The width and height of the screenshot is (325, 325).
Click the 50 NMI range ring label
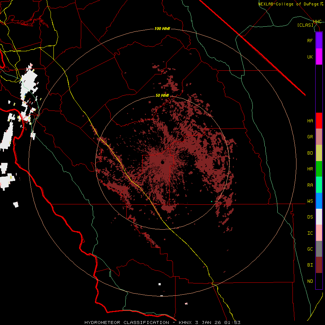tap(162, 96)
